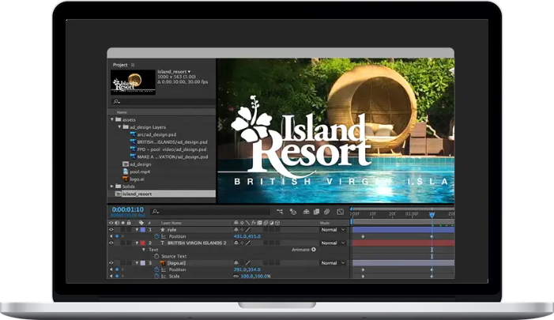Click the Position stopwatch on logo.ai layer
The height and width of the screenshot is (320, 554).
point(156,269)
